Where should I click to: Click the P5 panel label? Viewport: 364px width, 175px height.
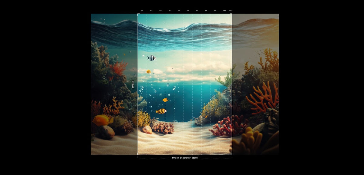[179, 10]
